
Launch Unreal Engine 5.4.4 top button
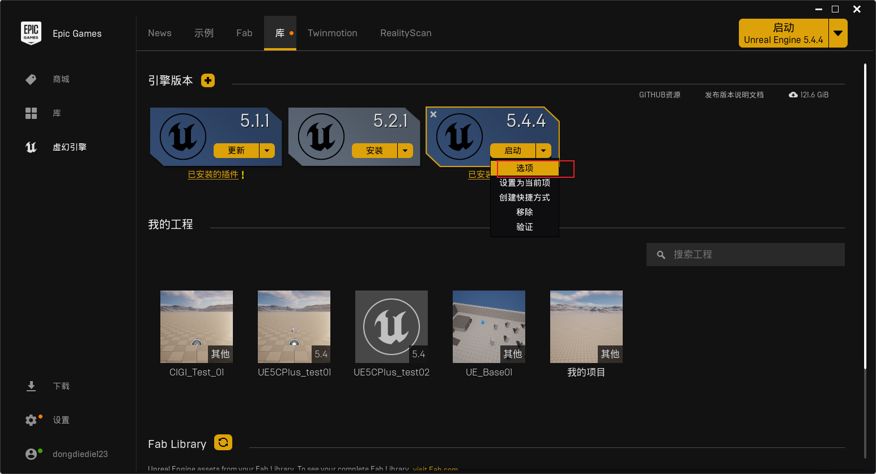click(x=784, y=33)
